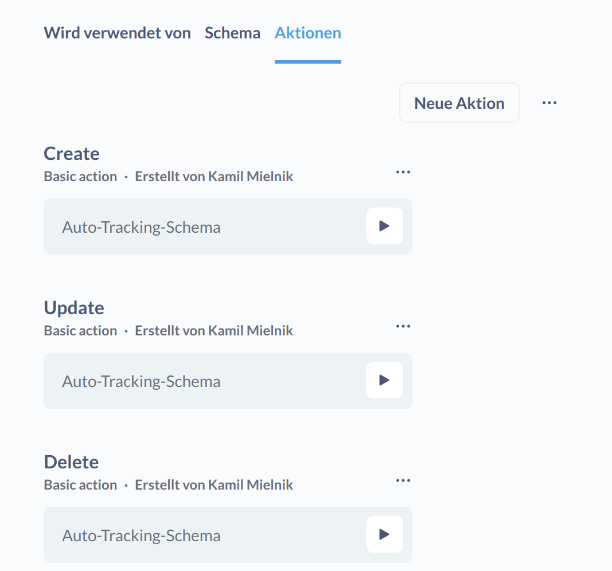Click the Delete action heading
Screen dimensions: 612x571
[x=71, y=462]
